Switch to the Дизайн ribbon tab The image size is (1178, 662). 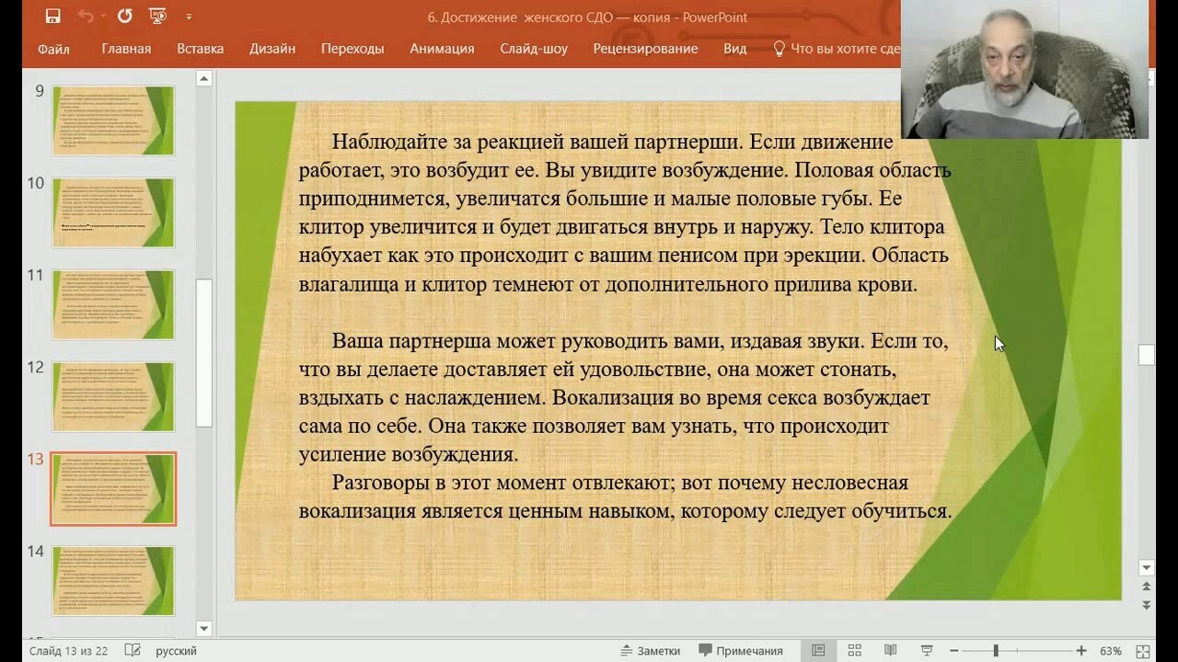point(272,49)
